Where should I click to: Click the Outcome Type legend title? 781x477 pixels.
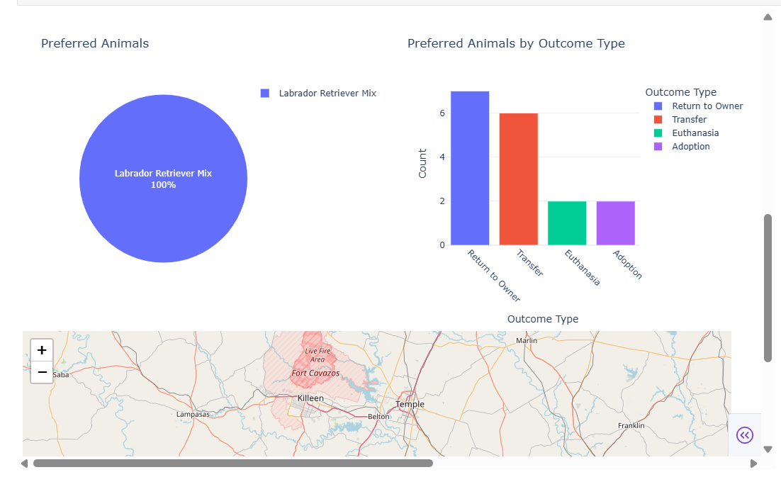click(681, 92)
